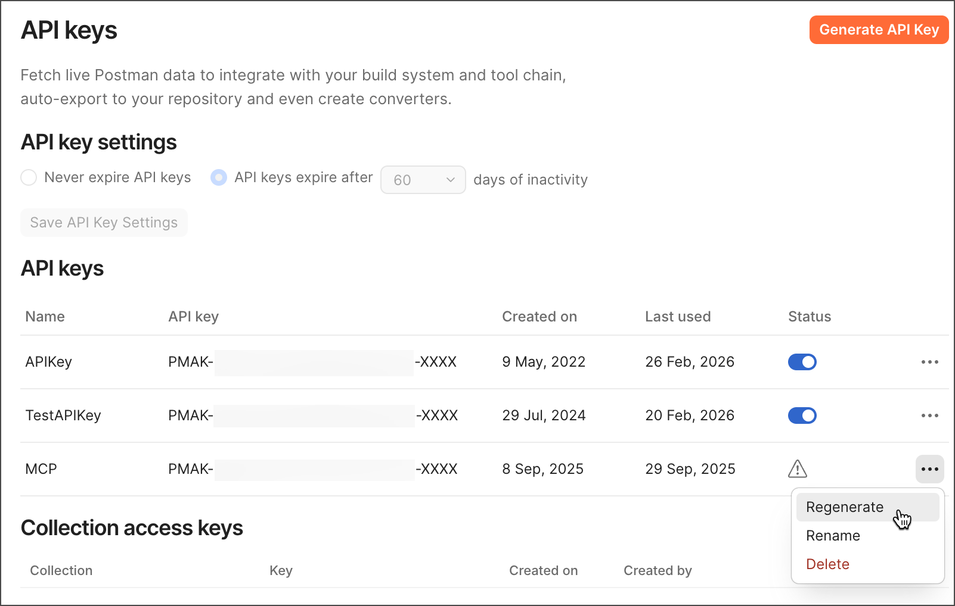Disable the TestAPIKey status toggle
The image size is (955, 606).
(802, 416)
